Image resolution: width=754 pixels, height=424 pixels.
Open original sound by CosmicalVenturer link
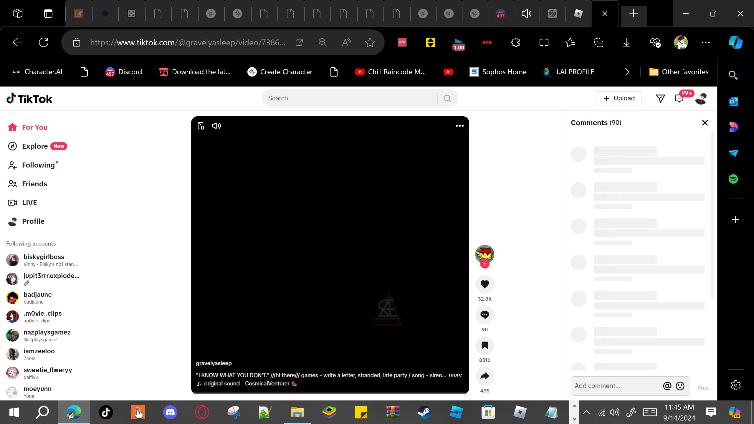tap(247, 383)
